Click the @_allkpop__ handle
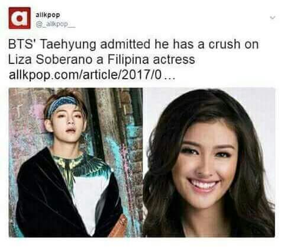284x247 pixels. [55, 24]
